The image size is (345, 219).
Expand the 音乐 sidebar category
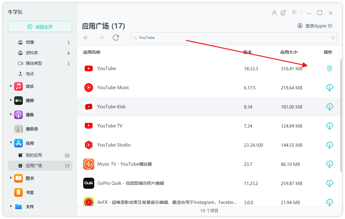[11, 86]
